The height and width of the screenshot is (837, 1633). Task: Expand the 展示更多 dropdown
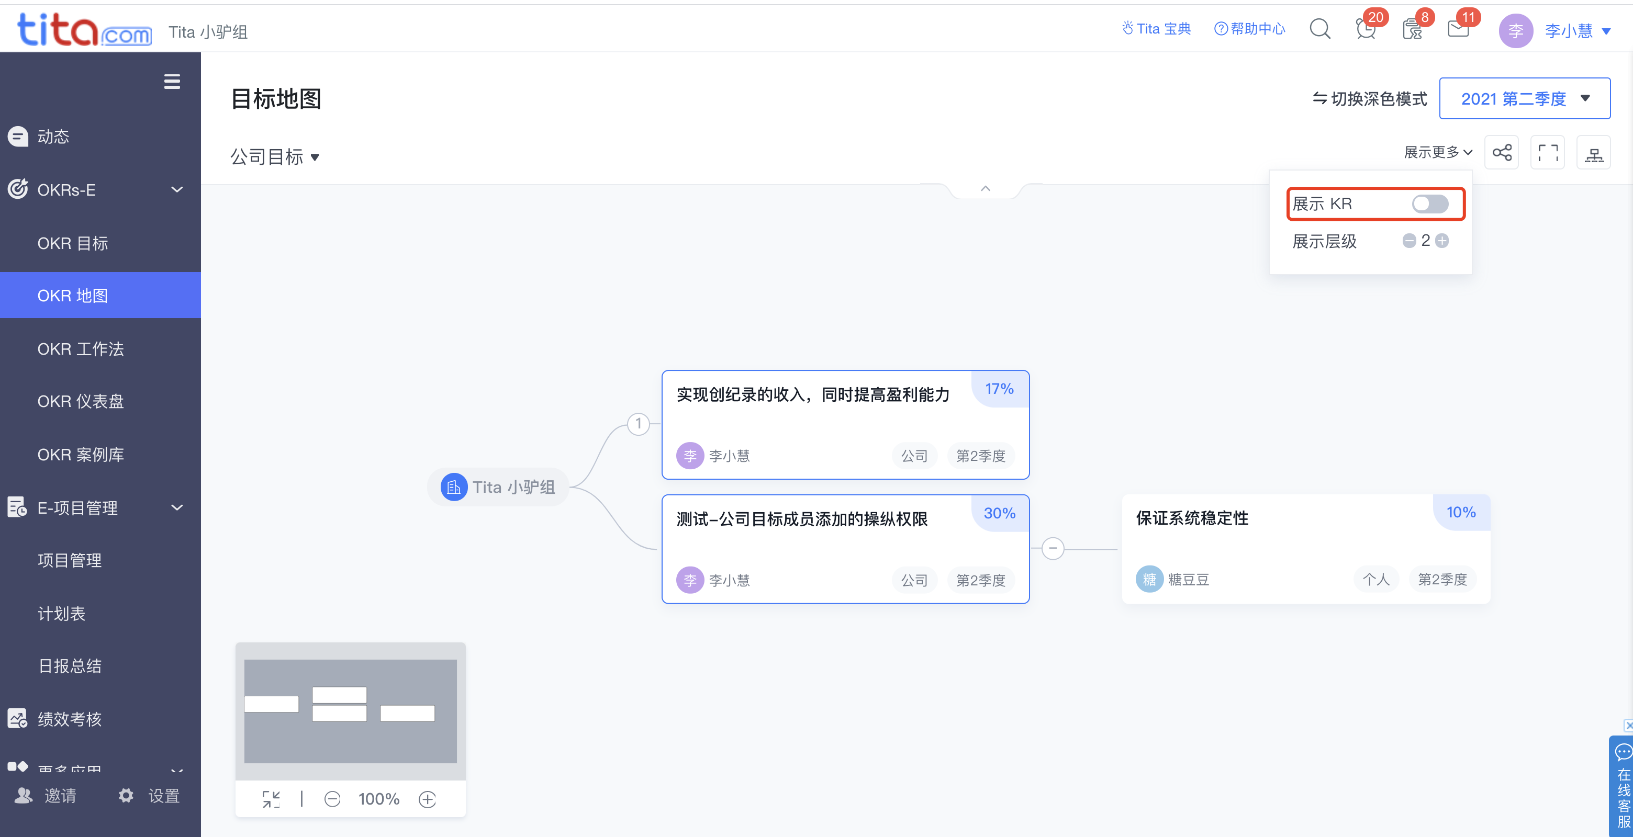(1438, 152)
